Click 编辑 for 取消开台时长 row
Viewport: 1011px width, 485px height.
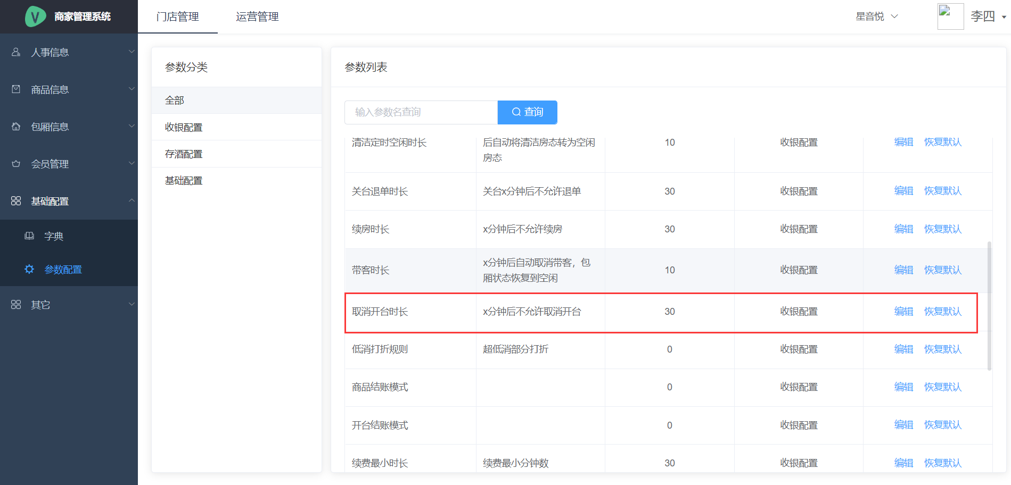903,312
